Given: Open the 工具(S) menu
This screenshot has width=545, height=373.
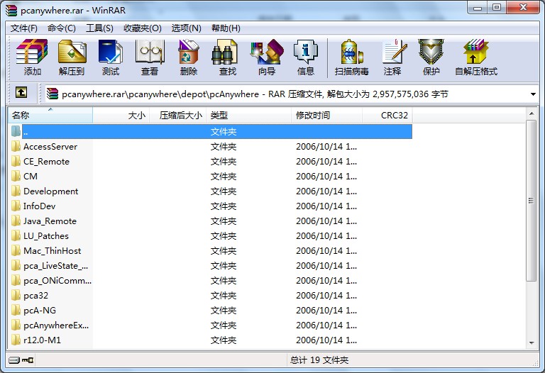Looking at the screenshot, I should (99, 28).
